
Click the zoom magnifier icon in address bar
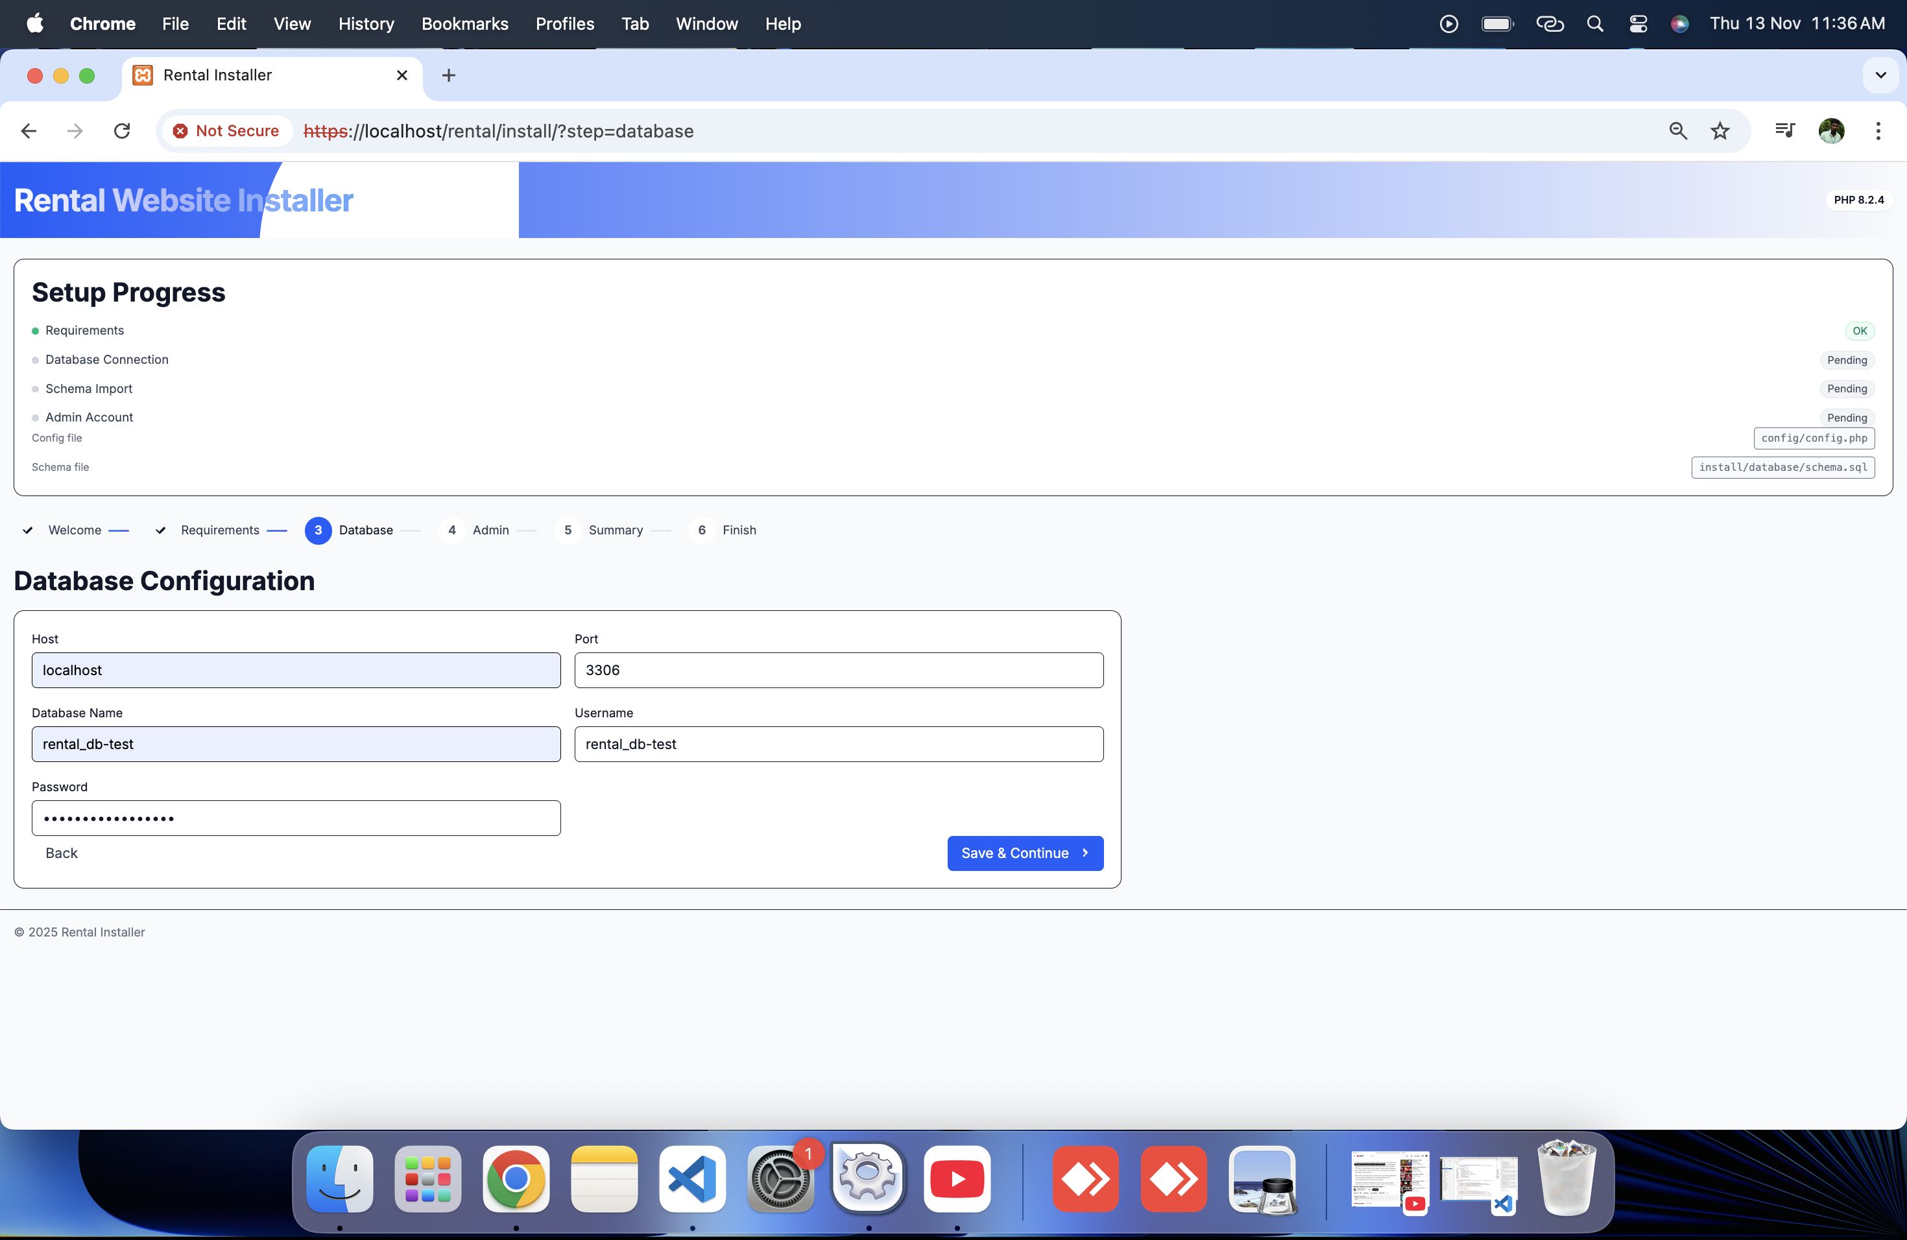pos(1678,130)
